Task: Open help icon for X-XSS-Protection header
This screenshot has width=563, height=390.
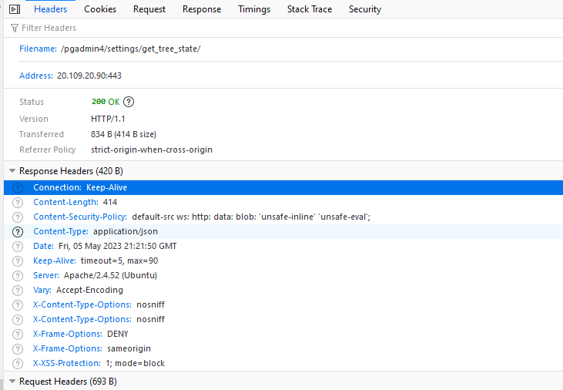Action: (18, 364)
